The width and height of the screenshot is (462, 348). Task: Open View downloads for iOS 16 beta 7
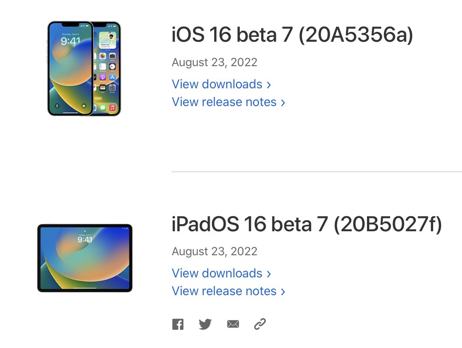217,84
